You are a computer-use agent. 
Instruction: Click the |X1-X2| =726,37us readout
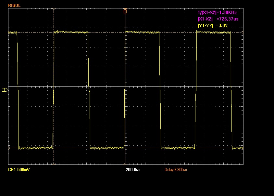[218, 19]
